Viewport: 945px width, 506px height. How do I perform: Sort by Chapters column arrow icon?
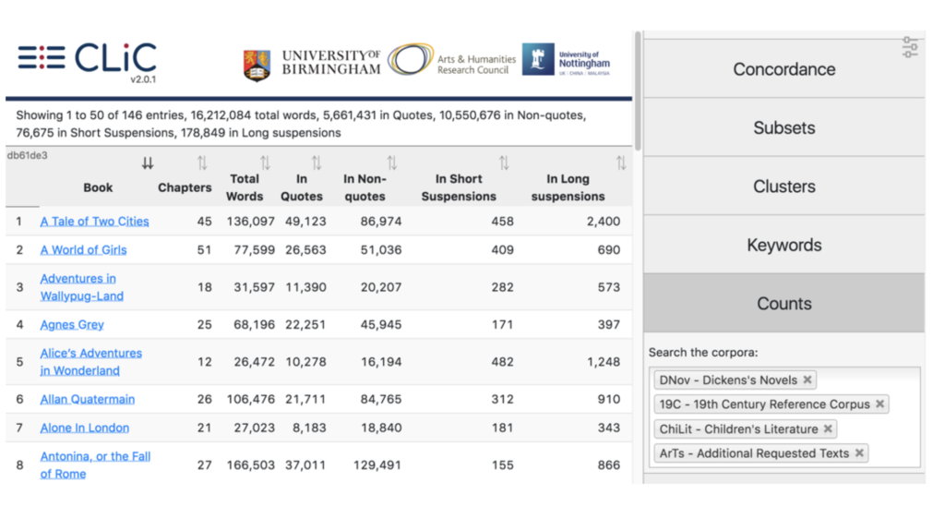(202, 163)
